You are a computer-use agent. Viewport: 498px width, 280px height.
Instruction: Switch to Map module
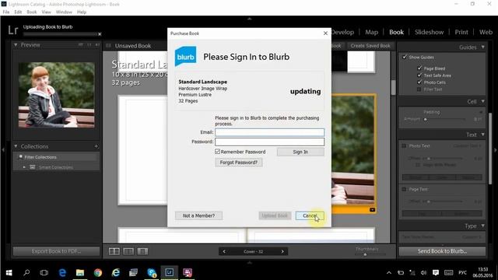[x=371, y=32]
